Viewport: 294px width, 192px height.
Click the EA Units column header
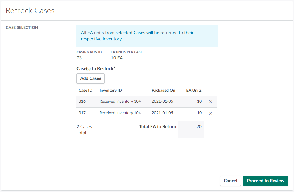194,90
